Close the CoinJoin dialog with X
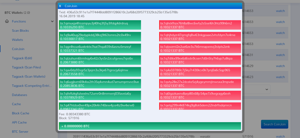This screenshot has height=138, width=300. coord(60,6)
